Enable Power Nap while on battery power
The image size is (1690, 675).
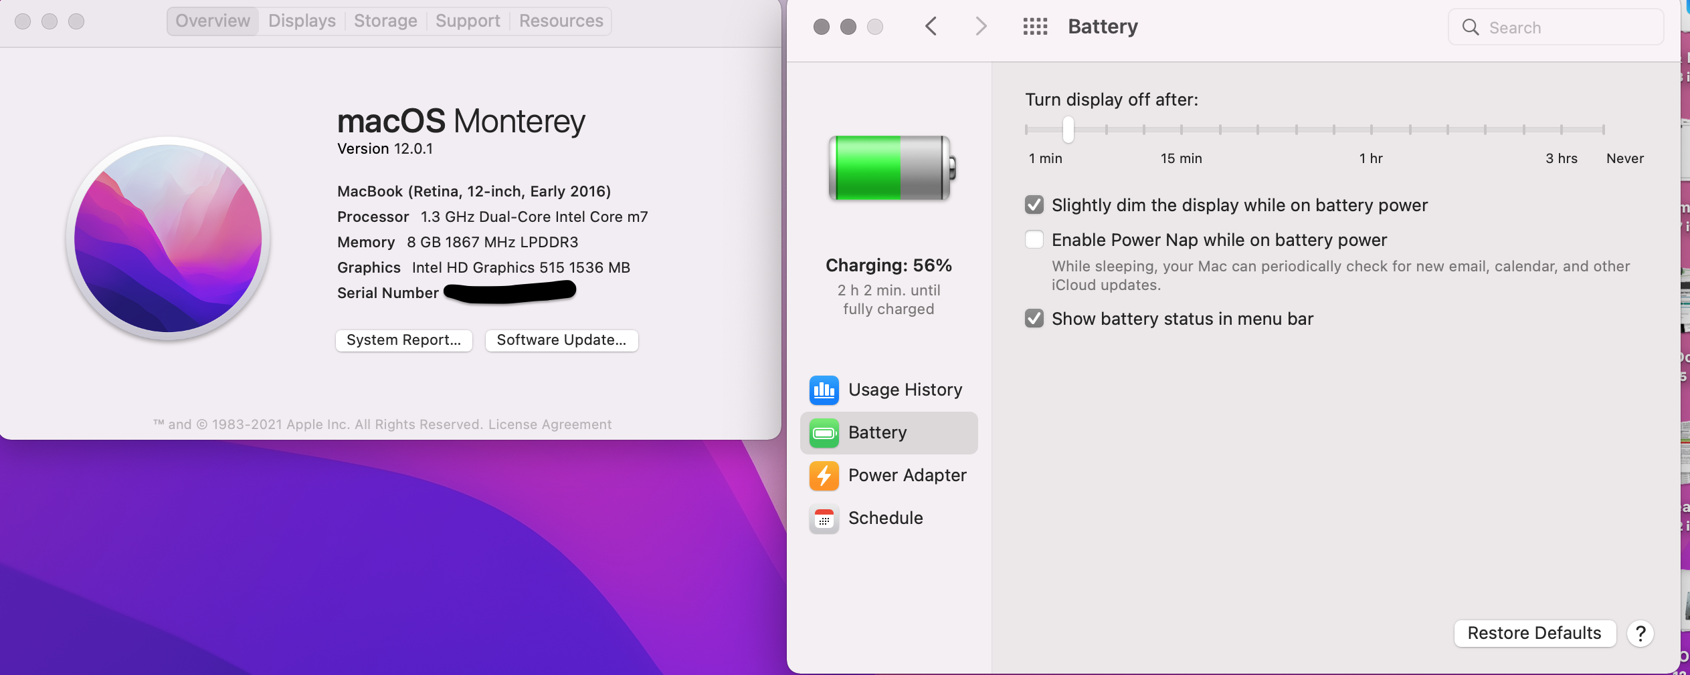tap(1034, 239)
